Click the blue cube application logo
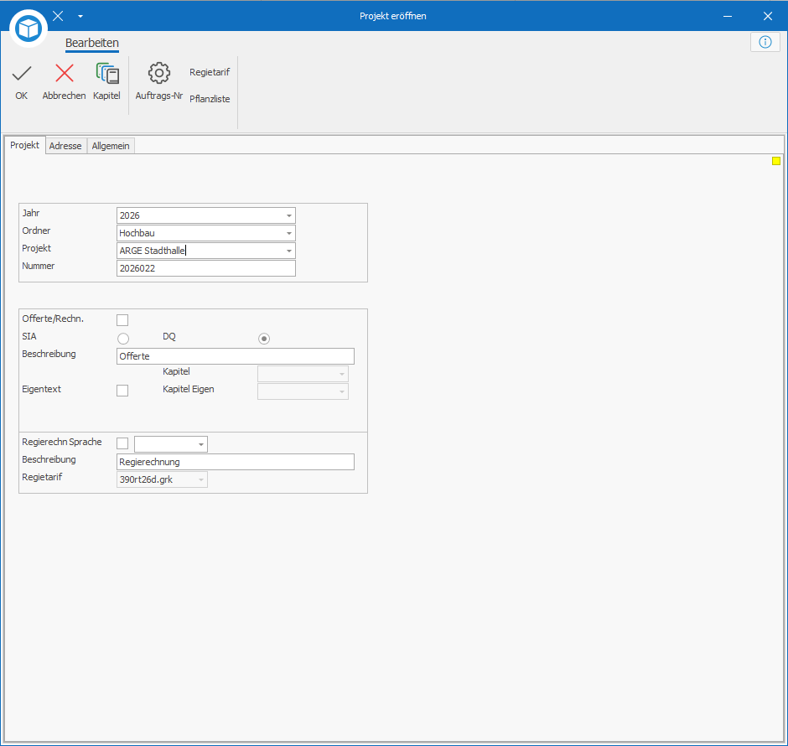 click(x=29, y=28)
